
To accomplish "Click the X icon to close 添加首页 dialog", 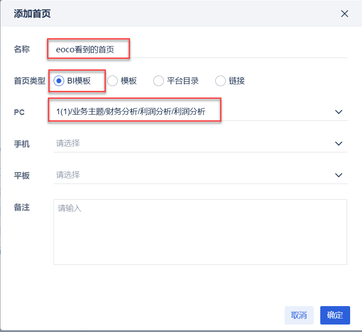I will pos(344,14).
